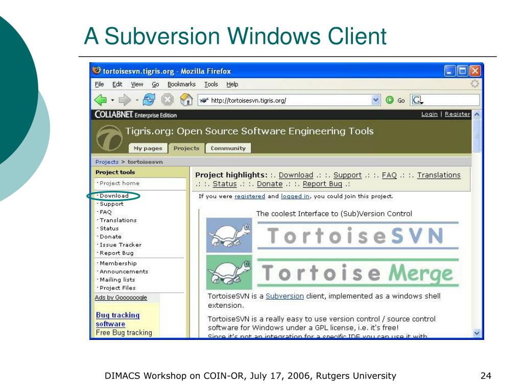This screenshot has width=523, height=392.
Task: Open Project Files in the sidebar
Action: click(x=117, y=288)
